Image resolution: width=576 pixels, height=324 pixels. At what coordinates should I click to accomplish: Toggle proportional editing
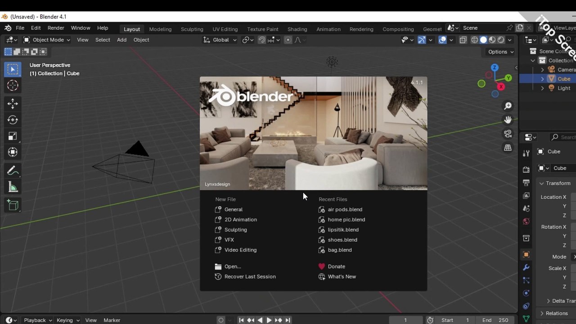pyautogui.click(x=288, y=40)
